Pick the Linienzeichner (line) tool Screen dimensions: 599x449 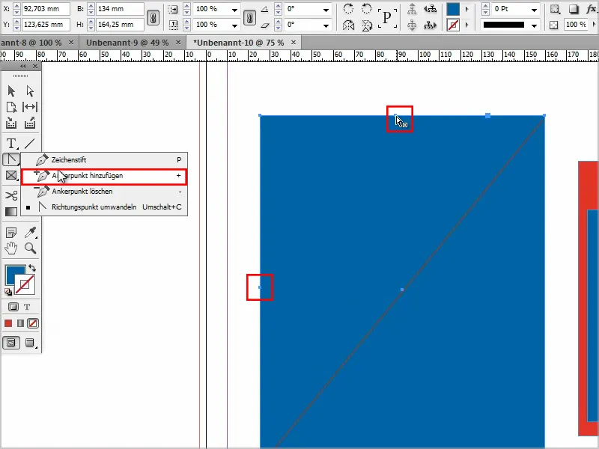(29, 144)
